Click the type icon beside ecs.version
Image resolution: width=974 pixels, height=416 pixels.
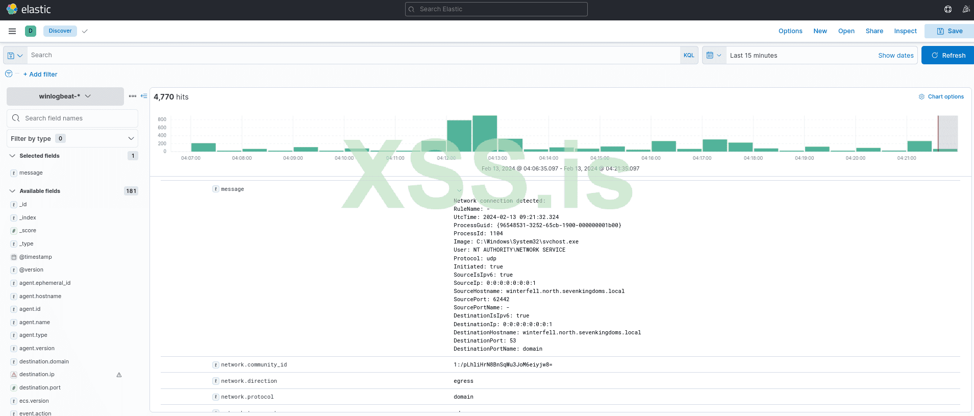(14, 401)
